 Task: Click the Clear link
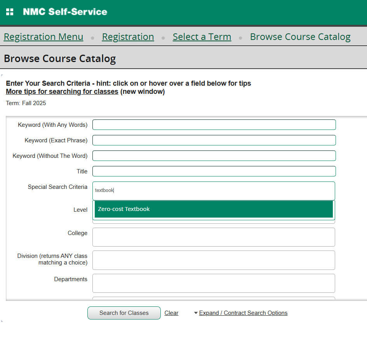(171, 313)
